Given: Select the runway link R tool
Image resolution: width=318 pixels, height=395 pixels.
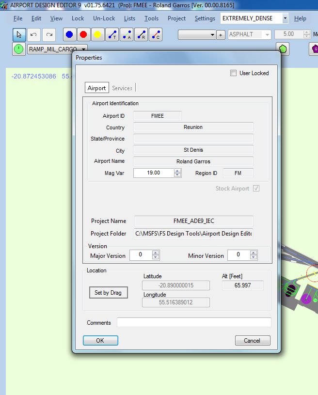Looking at the screenshot, I should [141, 34].
